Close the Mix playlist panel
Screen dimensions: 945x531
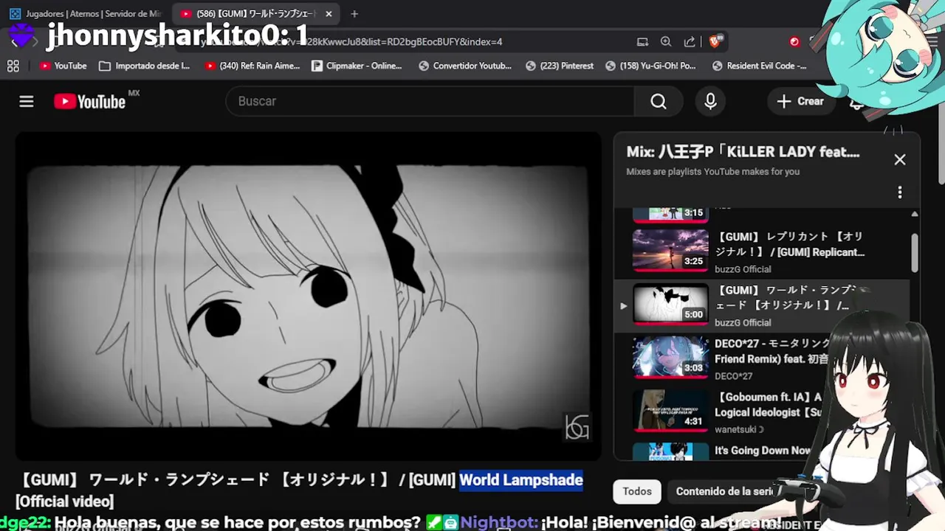pyautogui.click(x=899, y=159)
